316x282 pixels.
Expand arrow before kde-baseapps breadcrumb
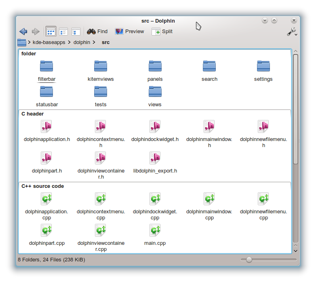[29, 42]
